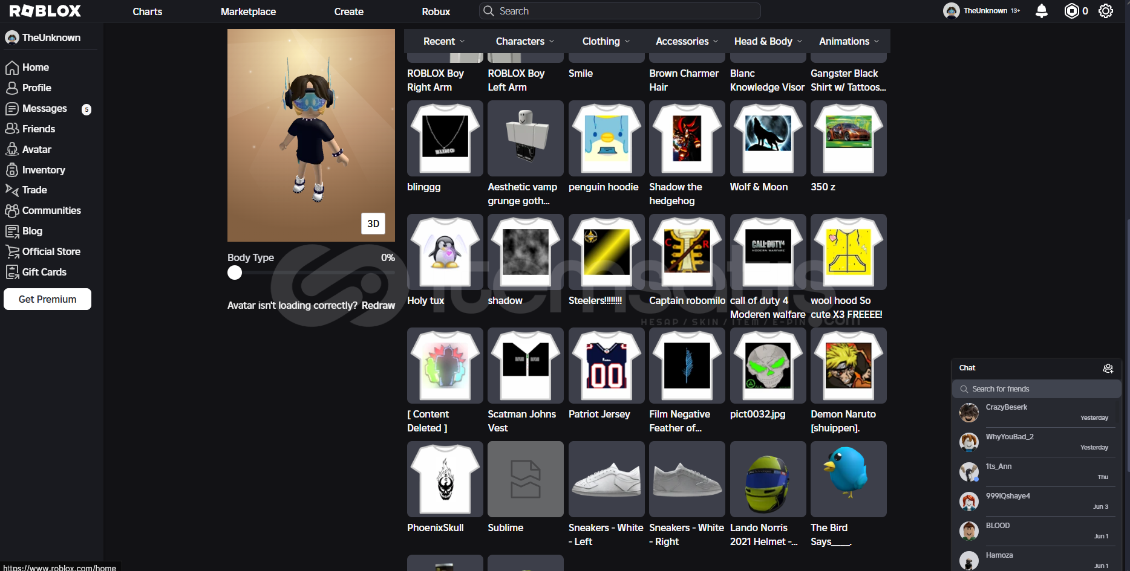Select The Bird Says thumbnail
The image size is (1130, 571).
point(849,479)
